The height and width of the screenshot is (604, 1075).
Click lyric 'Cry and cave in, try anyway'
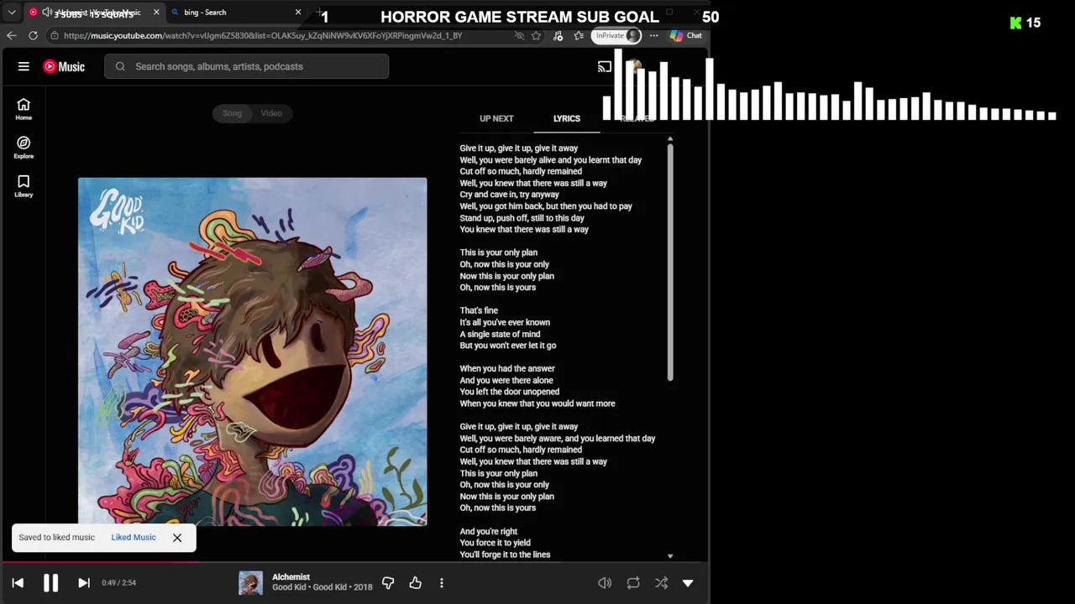click(x=509, y=195)
